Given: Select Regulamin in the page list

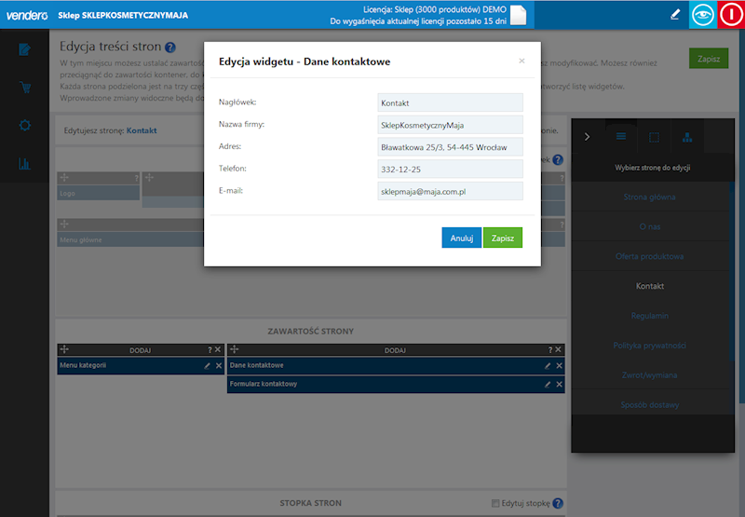Looking at the screenshot, I should tap(651, 316).
